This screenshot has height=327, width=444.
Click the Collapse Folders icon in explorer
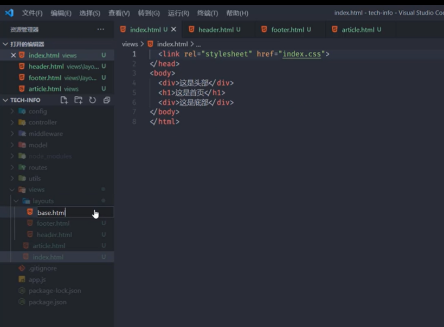click(x=107, y=100)
